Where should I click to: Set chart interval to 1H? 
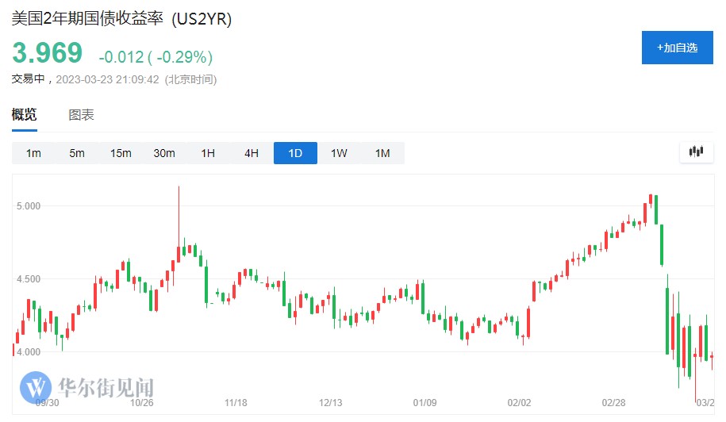coord(208,153)
